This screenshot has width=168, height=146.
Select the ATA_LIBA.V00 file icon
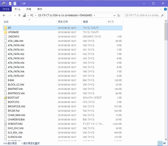(x=6, y=41)
